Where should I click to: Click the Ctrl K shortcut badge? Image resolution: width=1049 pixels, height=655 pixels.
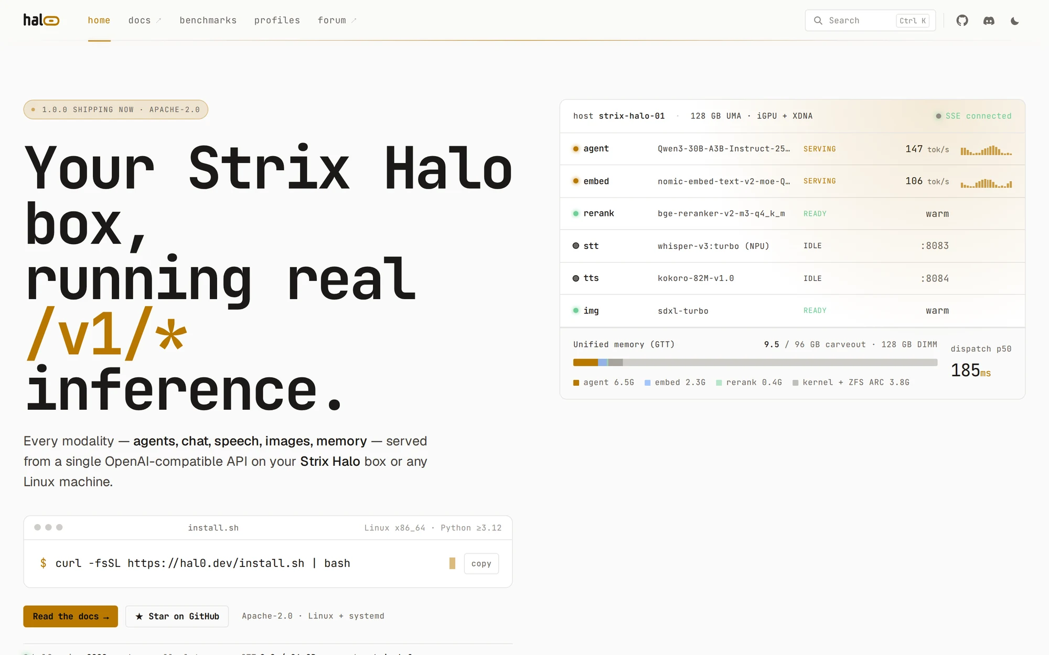[913, 20]
